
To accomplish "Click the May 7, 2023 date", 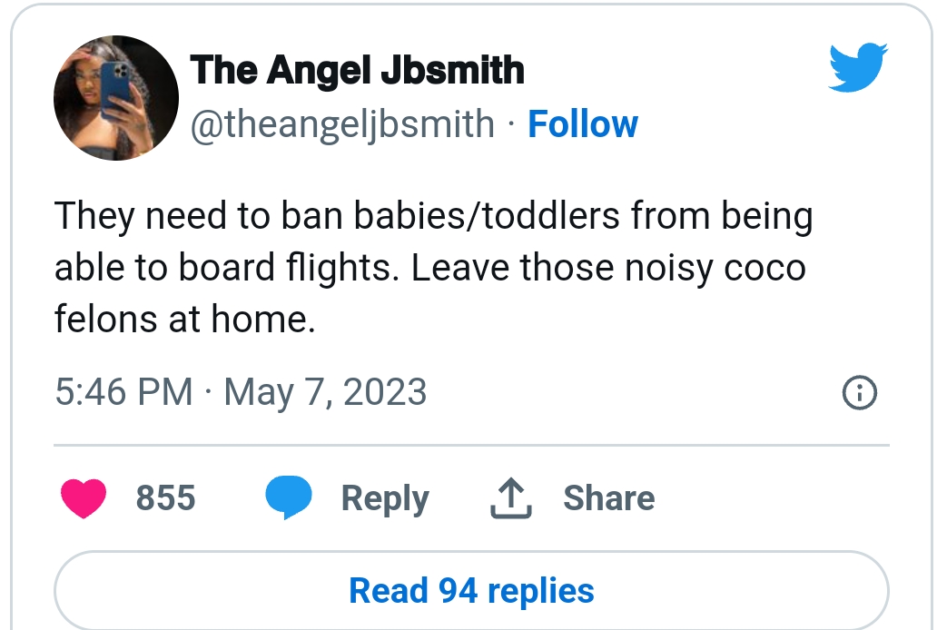I will pos(325,392).
